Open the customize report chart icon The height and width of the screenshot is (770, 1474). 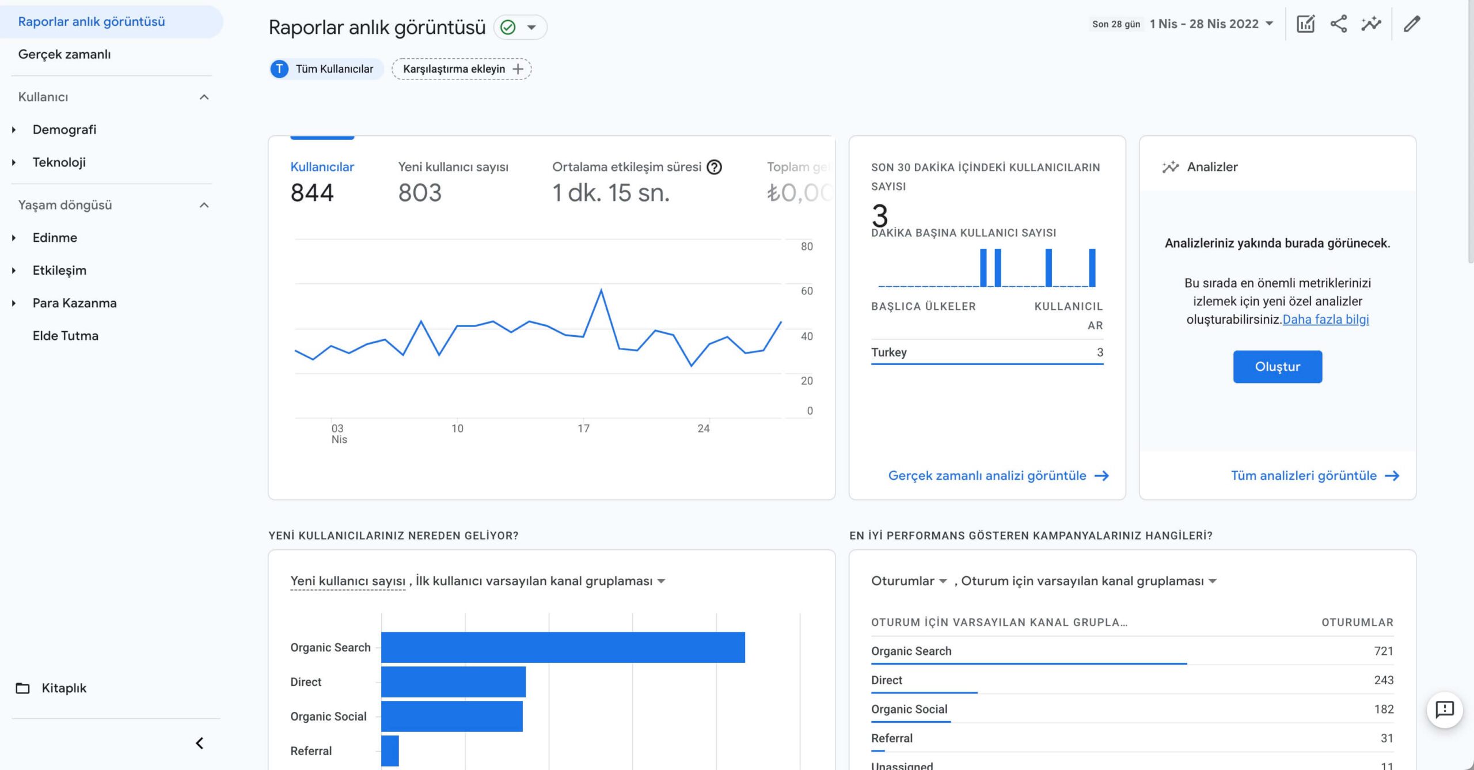tap(1305, 24)
